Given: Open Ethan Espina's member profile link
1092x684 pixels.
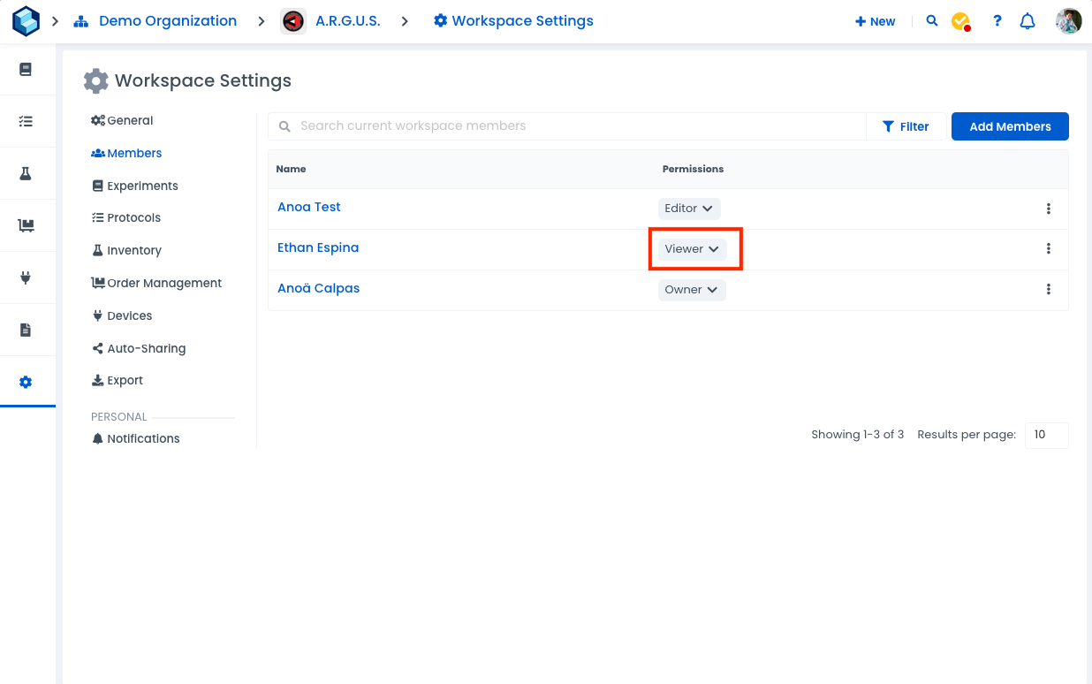Looking at the screenshot, I should click(318, 247).
